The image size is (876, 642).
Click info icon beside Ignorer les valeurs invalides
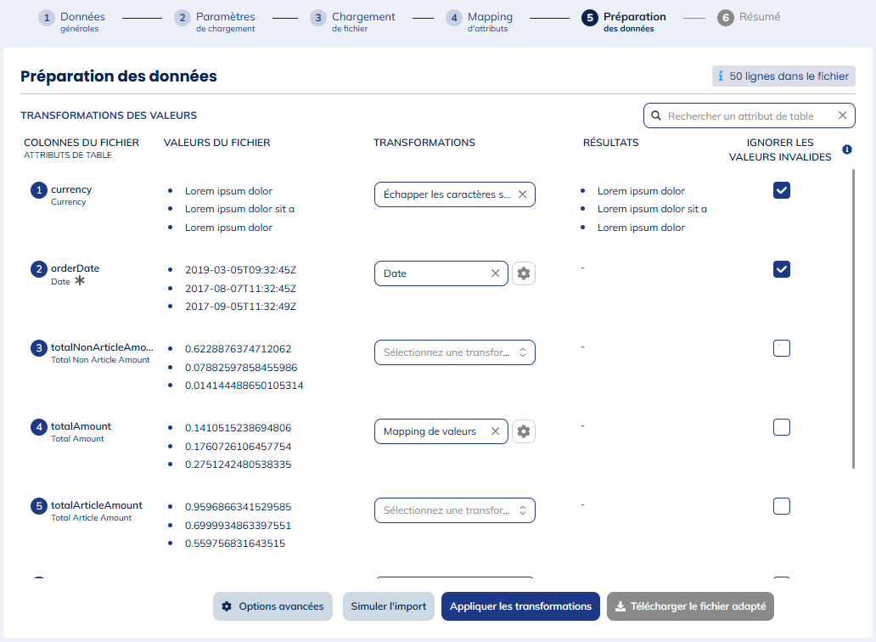click(846, 149)
